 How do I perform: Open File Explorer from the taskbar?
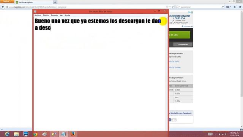[16, 134]
